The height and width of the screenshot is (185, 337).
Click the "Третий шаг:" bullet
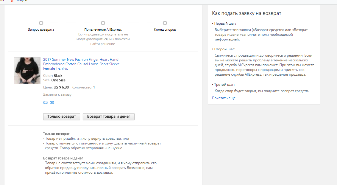click(x=223, y=85)
